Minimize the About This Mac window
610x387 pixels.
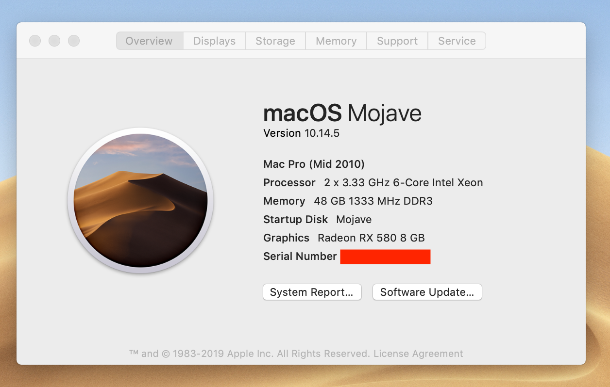[54, 41]
